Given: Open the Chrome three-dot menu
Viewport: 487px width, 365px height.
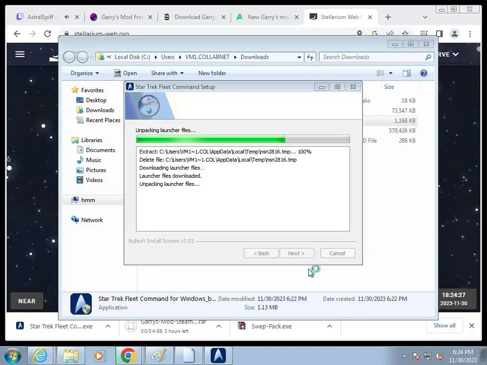Looking at the screenshot, I should pyautogui.click(x=470, y=34).
